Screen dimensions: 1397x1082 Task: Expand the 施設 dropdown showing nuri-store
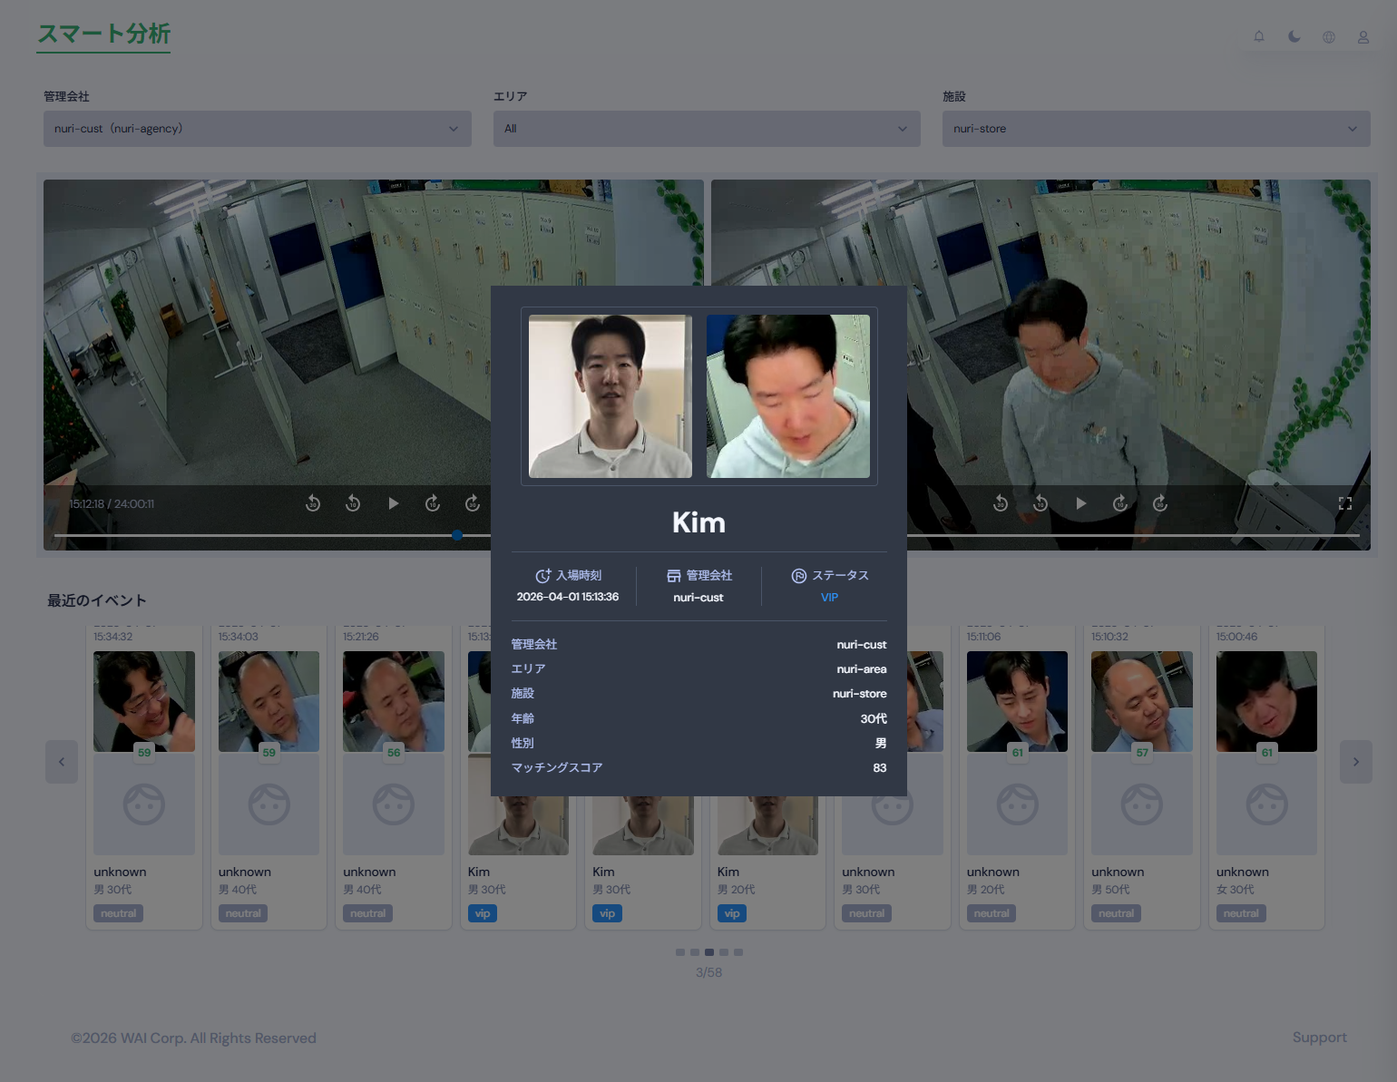coord(1157,129)
